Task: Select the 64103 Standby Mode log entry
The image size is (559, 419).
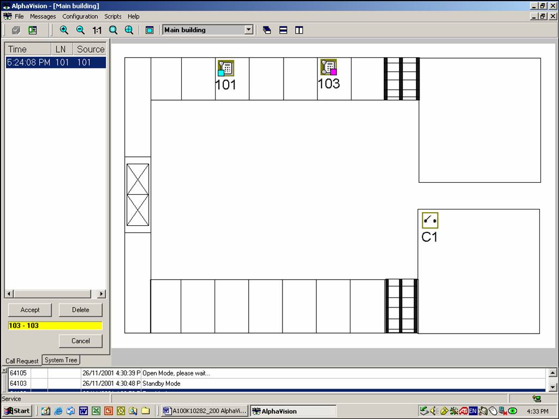Action: coord(277,384)
